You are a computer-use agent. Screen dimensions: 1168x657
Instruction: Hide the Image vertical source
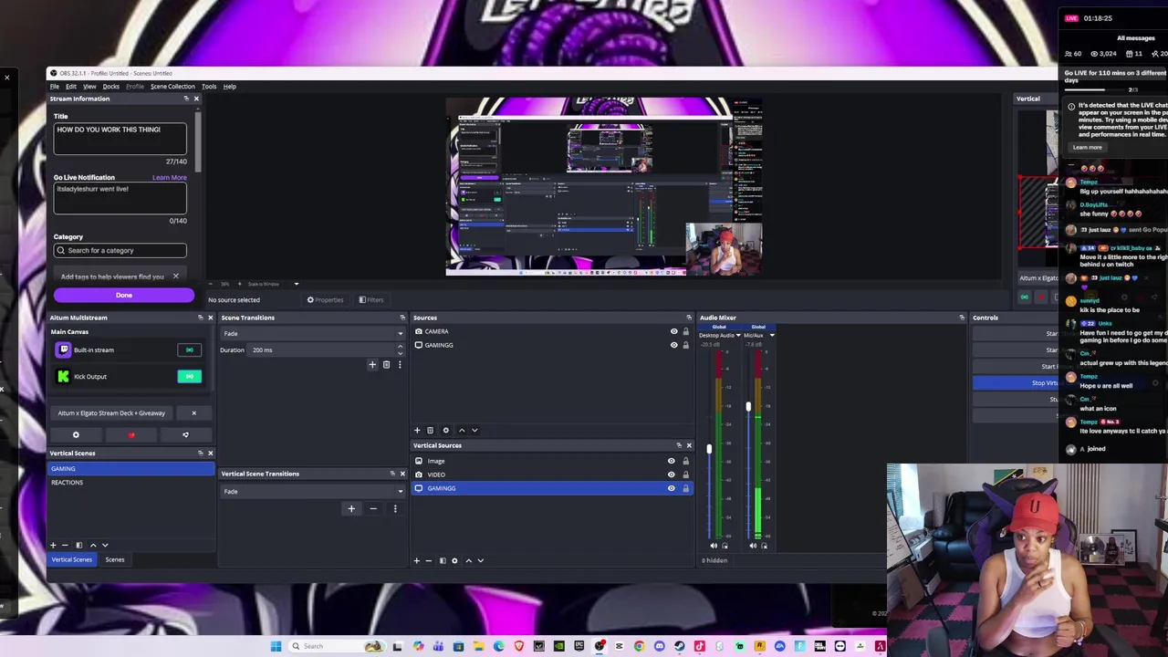(x=671, y=461)
